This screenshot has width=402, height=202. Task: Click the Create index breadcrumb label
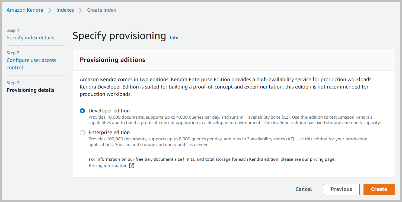(x=101, y=10)
